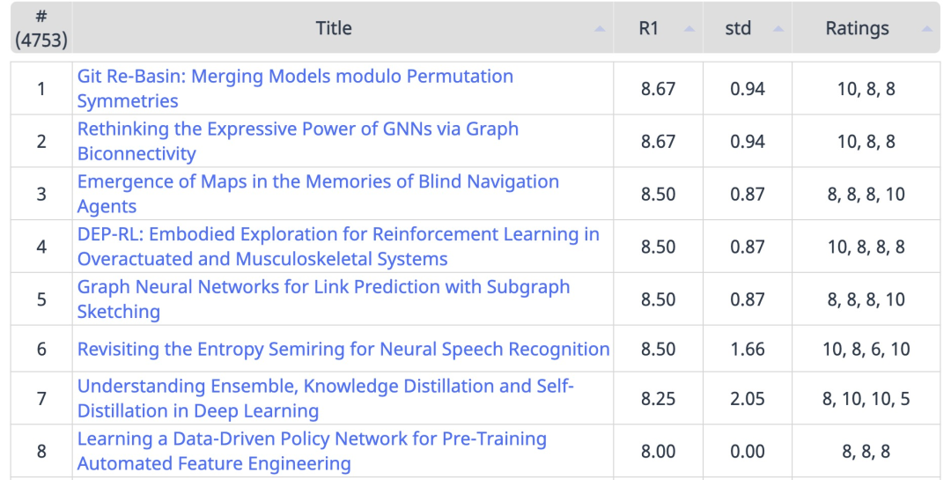This screenshot has width=951, height=480.
Task: Click ratings cell showing 10, 8, 6, 10
Action: click(x=866, y=349)
